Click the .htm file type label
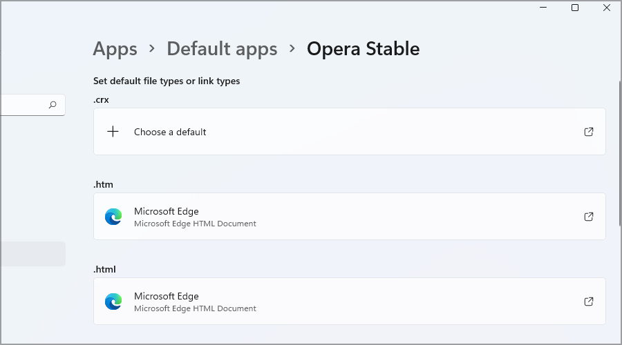622x345 pixels. pyautogui.click(x=103, y=185)
